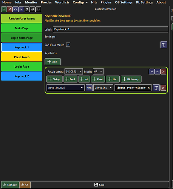Open the Result status dropdown
Image resolution: width=173 pixels, height=189 pixels.
(x=74, y=71)
